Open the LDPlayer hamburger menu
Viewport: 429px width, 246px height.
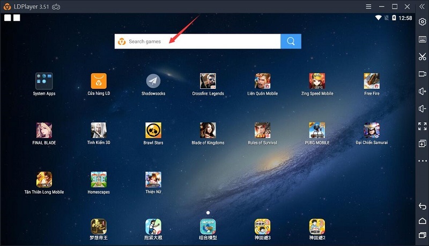[x=368, y=6]
